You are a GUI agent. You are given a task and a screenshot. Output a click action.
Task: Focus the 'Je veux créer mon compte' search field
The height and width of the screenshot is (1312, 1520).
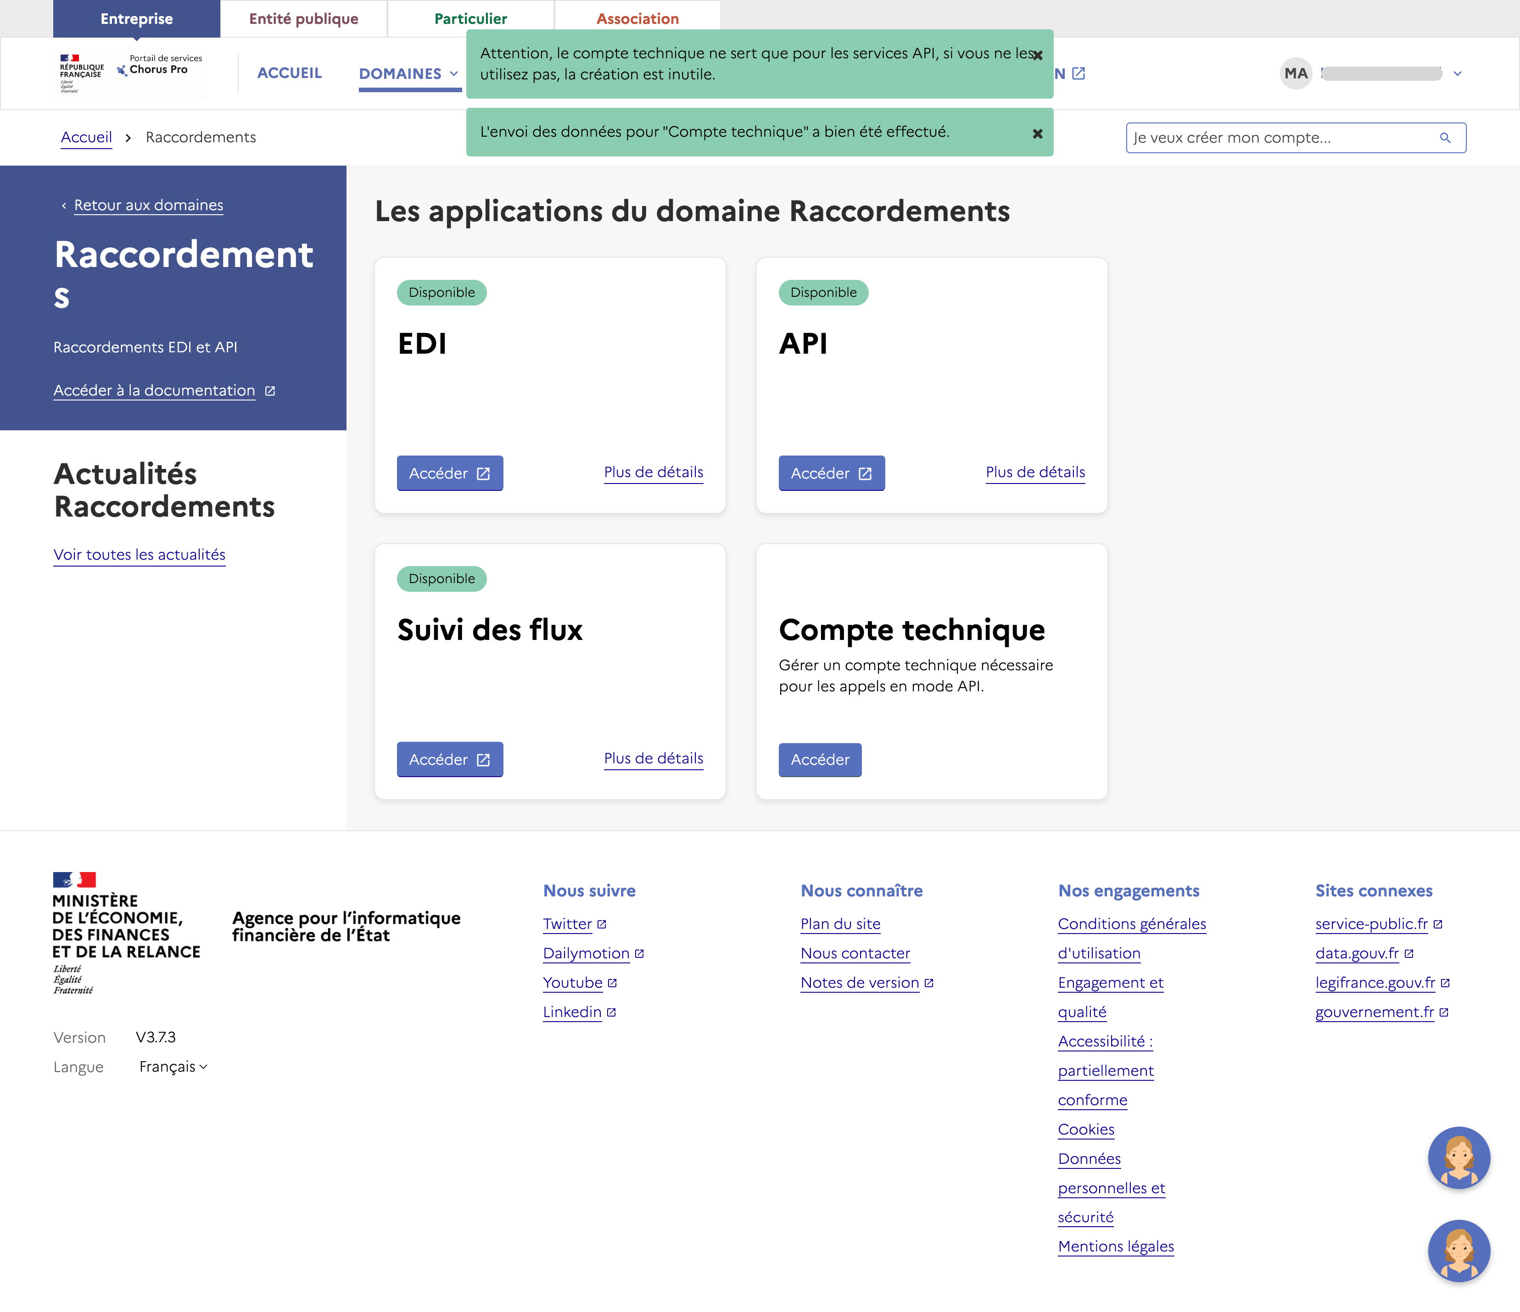[1296, 138]
